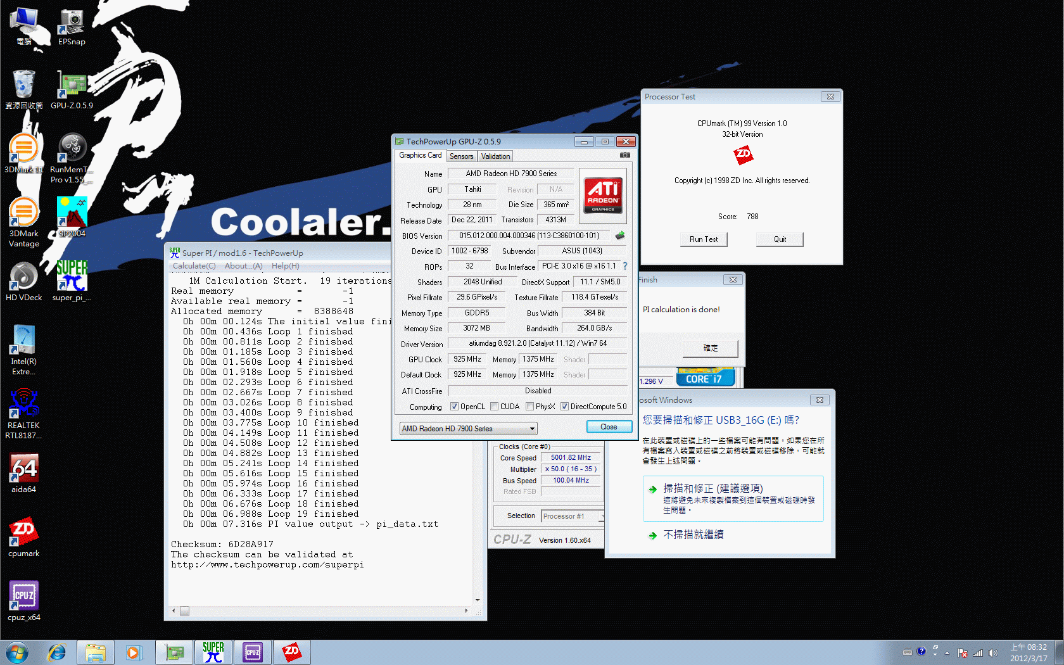Click GPU-Z Name field AMD Radeon HD 7900
1064x665 pixels.
tap(511, 174)
